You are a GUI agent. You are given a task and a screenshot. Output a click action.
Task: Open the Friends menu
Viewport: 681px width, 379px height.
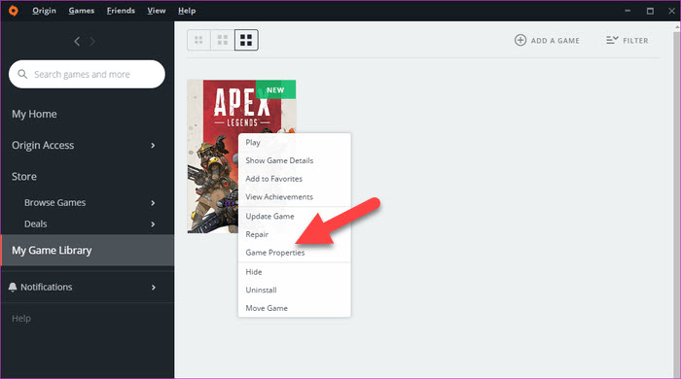121,11
